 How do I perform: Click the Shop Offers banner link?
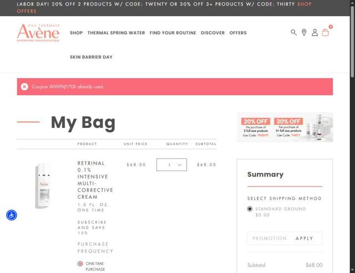pos(304,4)
